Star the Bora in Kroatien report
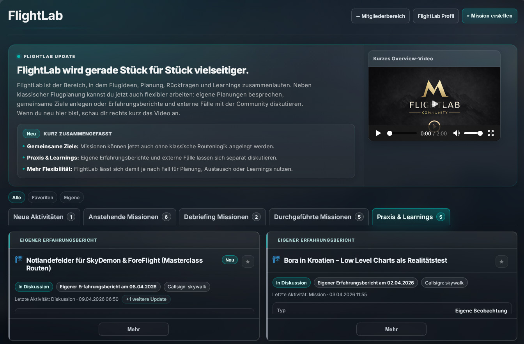This screenshot has height=344, width=524. pyautogui.click(x=501, y=262)
